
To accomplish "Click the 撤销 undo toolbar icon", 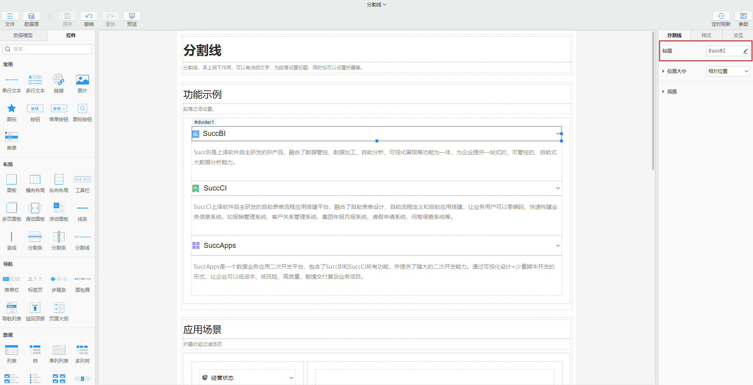I will (88, 16).
